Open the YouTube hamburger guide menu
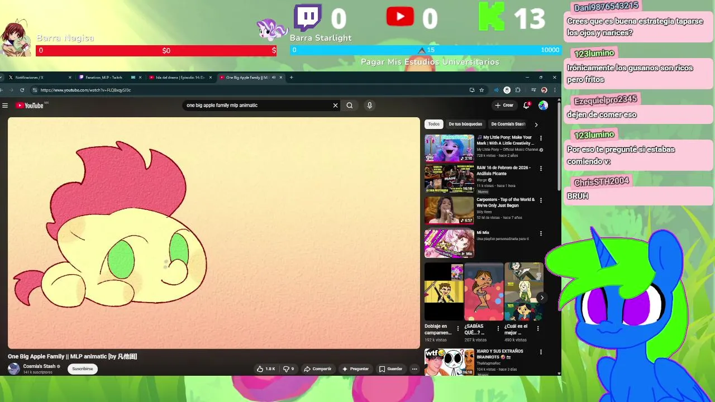715x402 pixels. (x=5, y=106)
